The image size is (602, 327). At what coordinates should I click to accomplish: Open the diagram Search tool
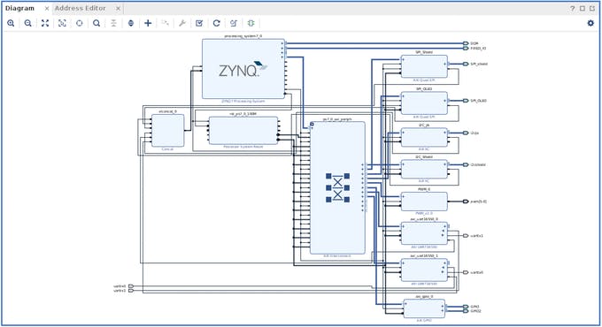[96, 23]
